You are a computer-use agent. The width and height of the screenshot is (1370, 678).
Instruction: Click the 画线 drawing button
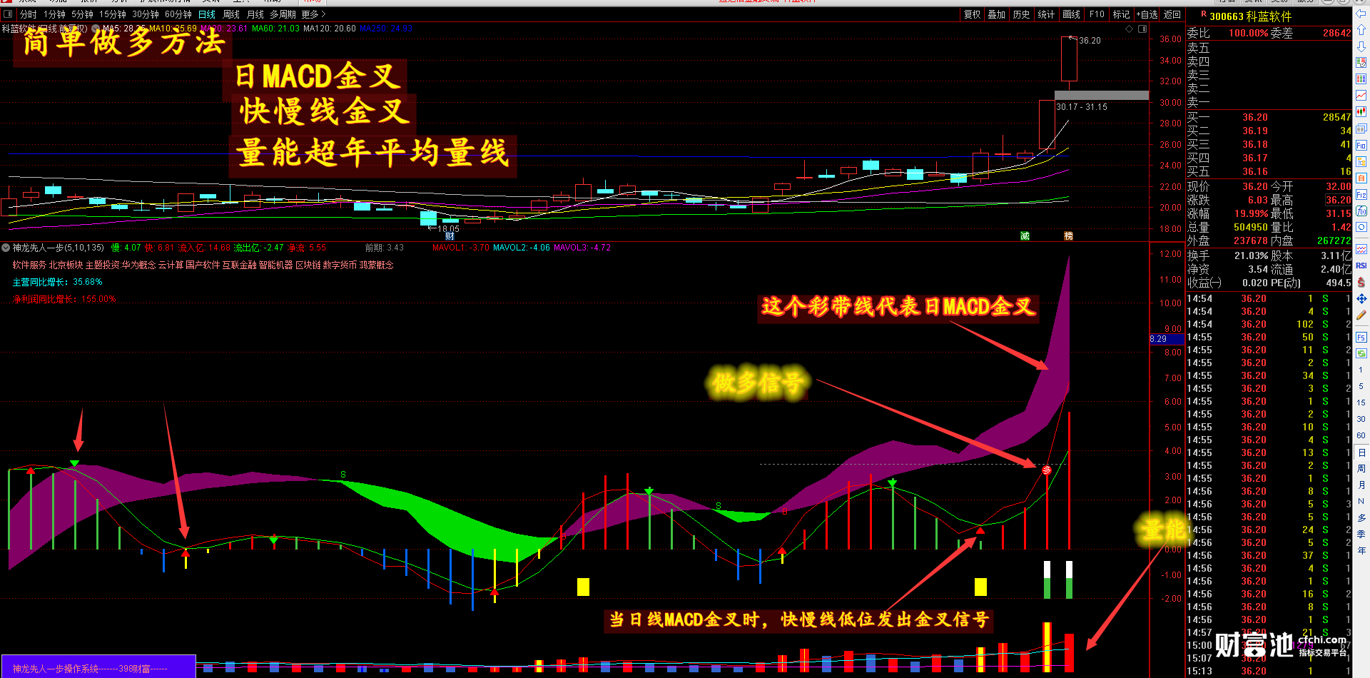click(x=1072, y=14)
